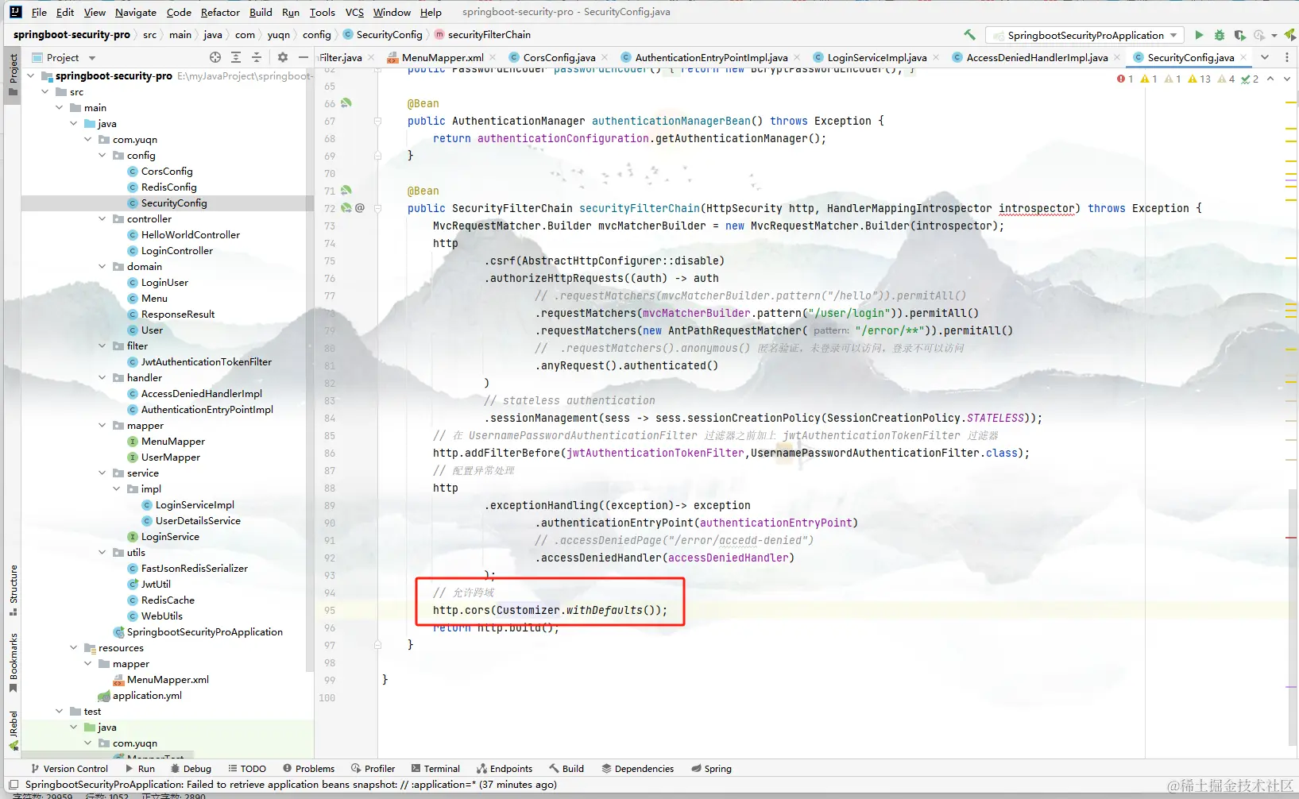Click Expand All in Project panel header
The height and width of the screenshot is (799, 1299).
(236, 57)
